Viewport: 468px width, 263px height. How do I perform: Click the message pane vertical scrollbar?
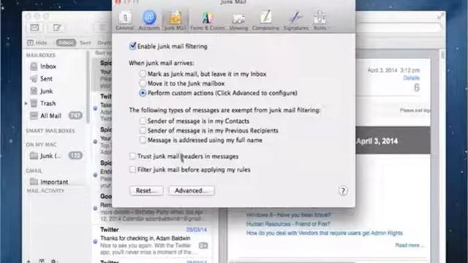(442, 56)
